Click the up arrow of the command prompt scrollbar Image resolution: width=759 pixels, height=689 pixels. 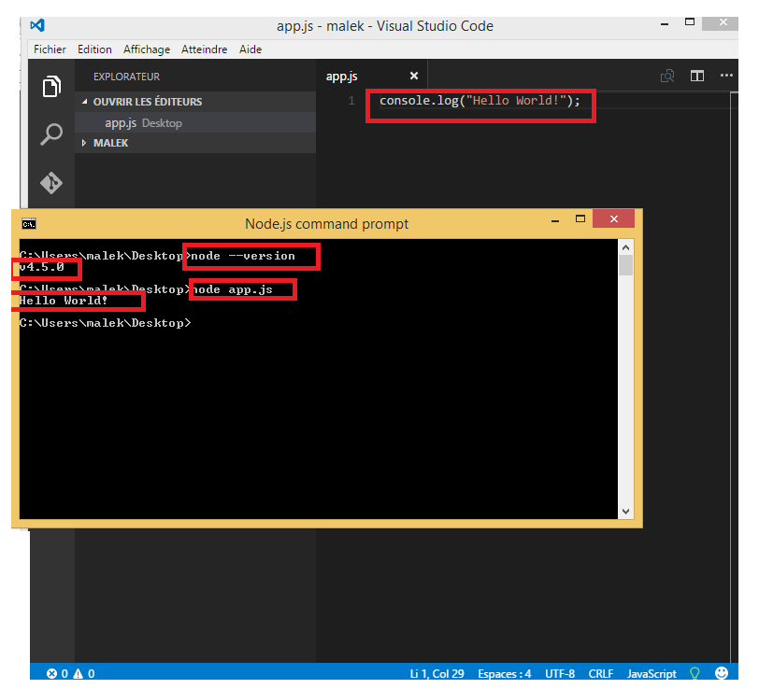[x=625, y=247]
